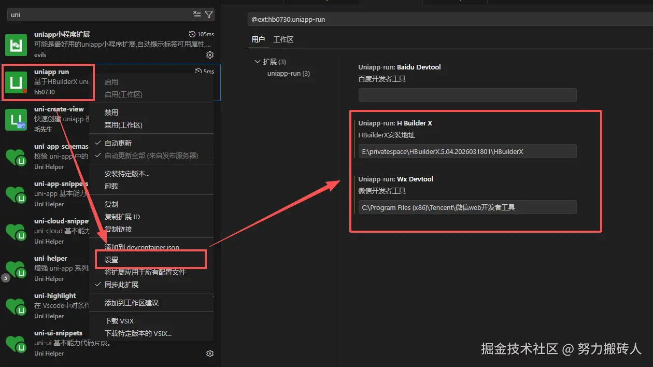Click the uni-create-view extension title
This screenshot has width=653, height=367.
point(59,109)
